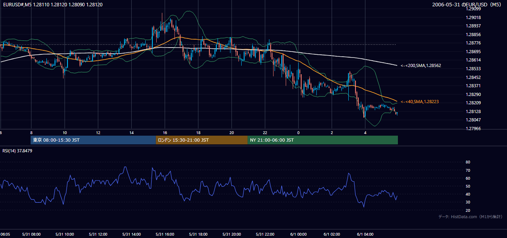Click the price axis value 1.27966
The width and height of the screenshot is (507, 238).
[x=473, y=129]
